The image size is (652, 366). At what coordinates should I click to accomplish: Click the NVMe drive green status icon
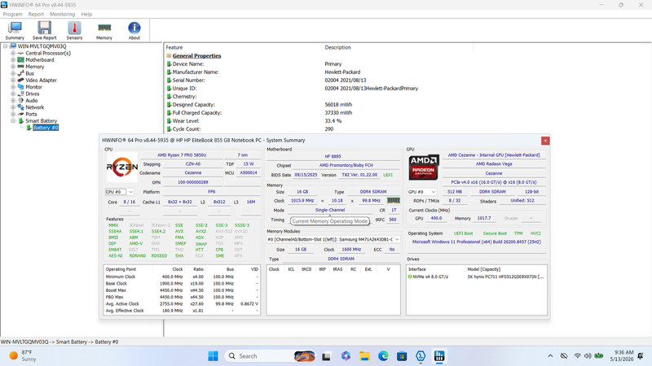pos(410,277)
